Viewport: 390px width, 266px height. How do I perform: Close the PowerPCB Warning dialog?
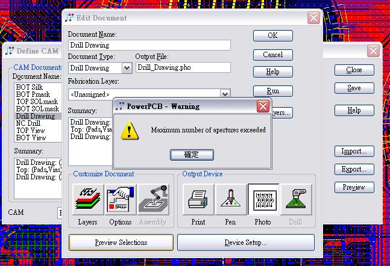(x=263, y=107)
